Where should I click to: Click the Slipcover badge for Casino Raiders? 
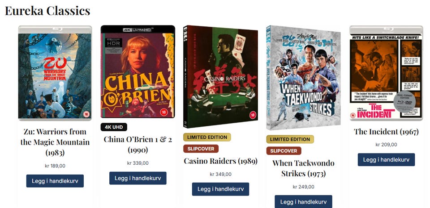201,149
